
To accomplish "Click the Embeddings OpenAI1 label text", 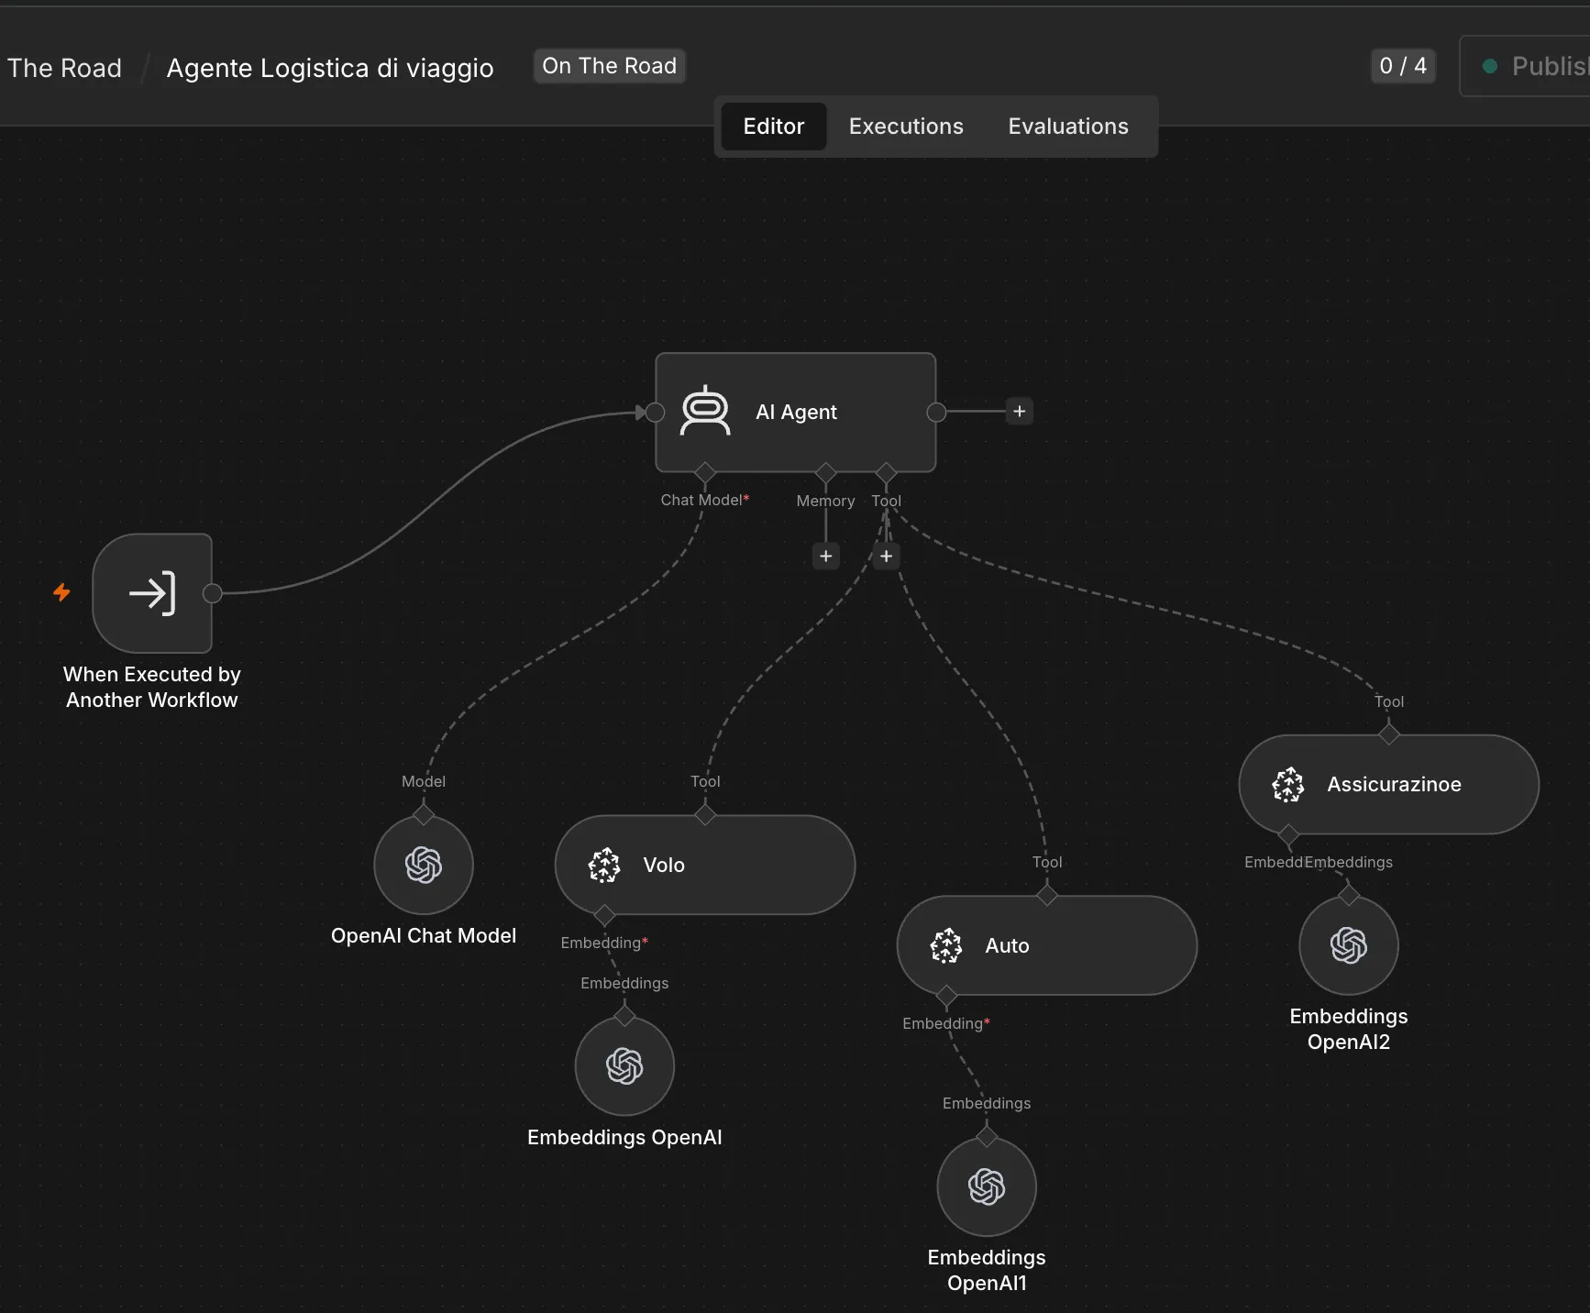I will click(x=987, y=1270).
